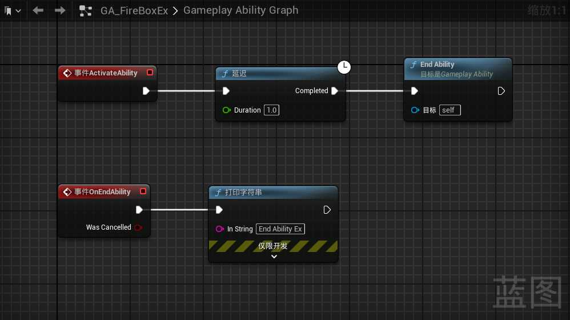570x320 pixels.
Task: Select Gameplay Ability Graph breadcrumb item
Action: (240, 10)
